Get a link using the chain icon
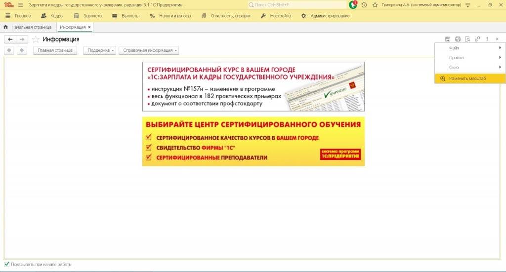The image size is (506, 272). (x=477, y=39)
